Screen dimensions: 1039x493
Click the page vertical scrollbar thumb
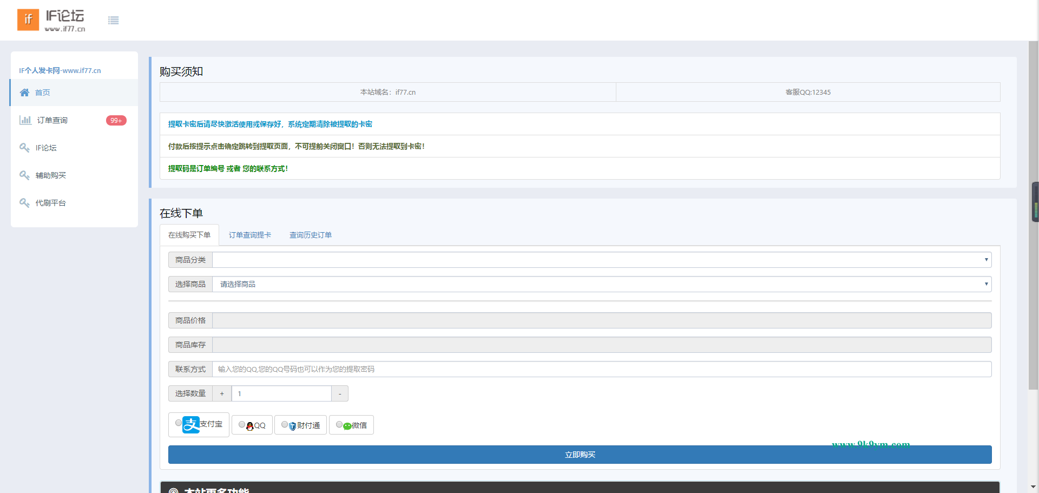click(x=1033, y=215)
